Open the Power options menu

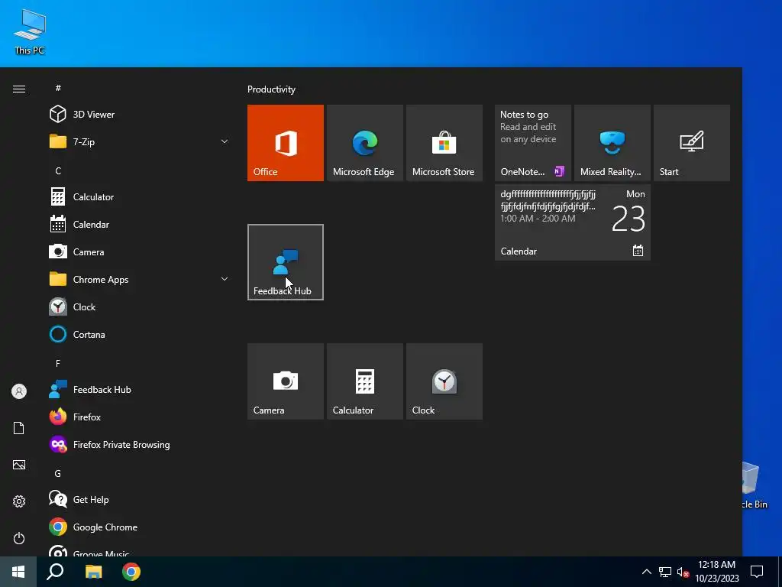19,538
